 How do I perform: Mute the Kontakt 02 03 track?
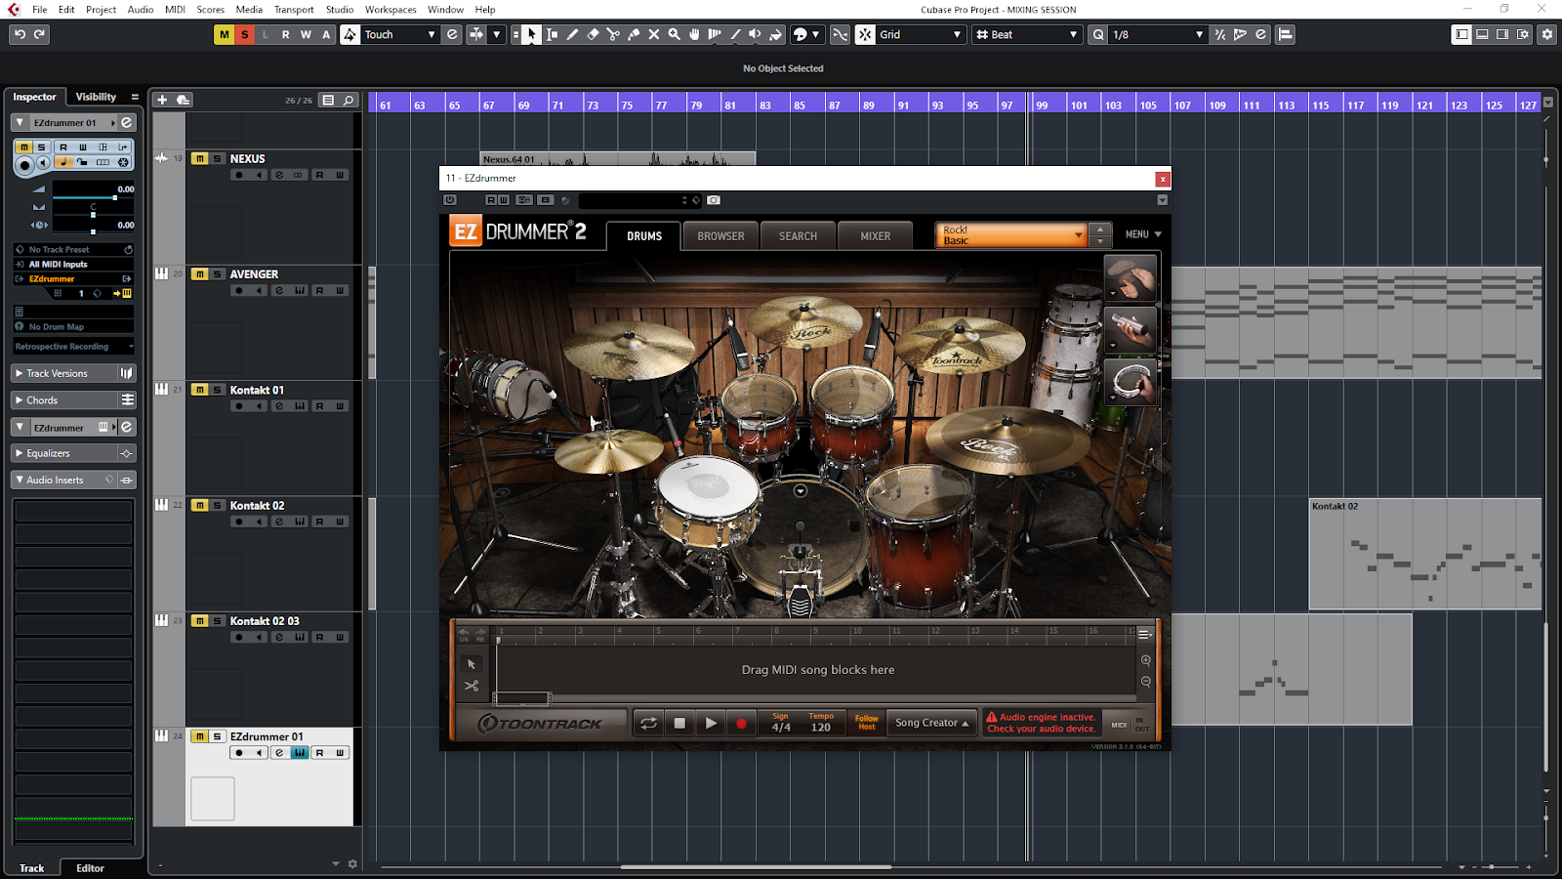click(200, 621)
